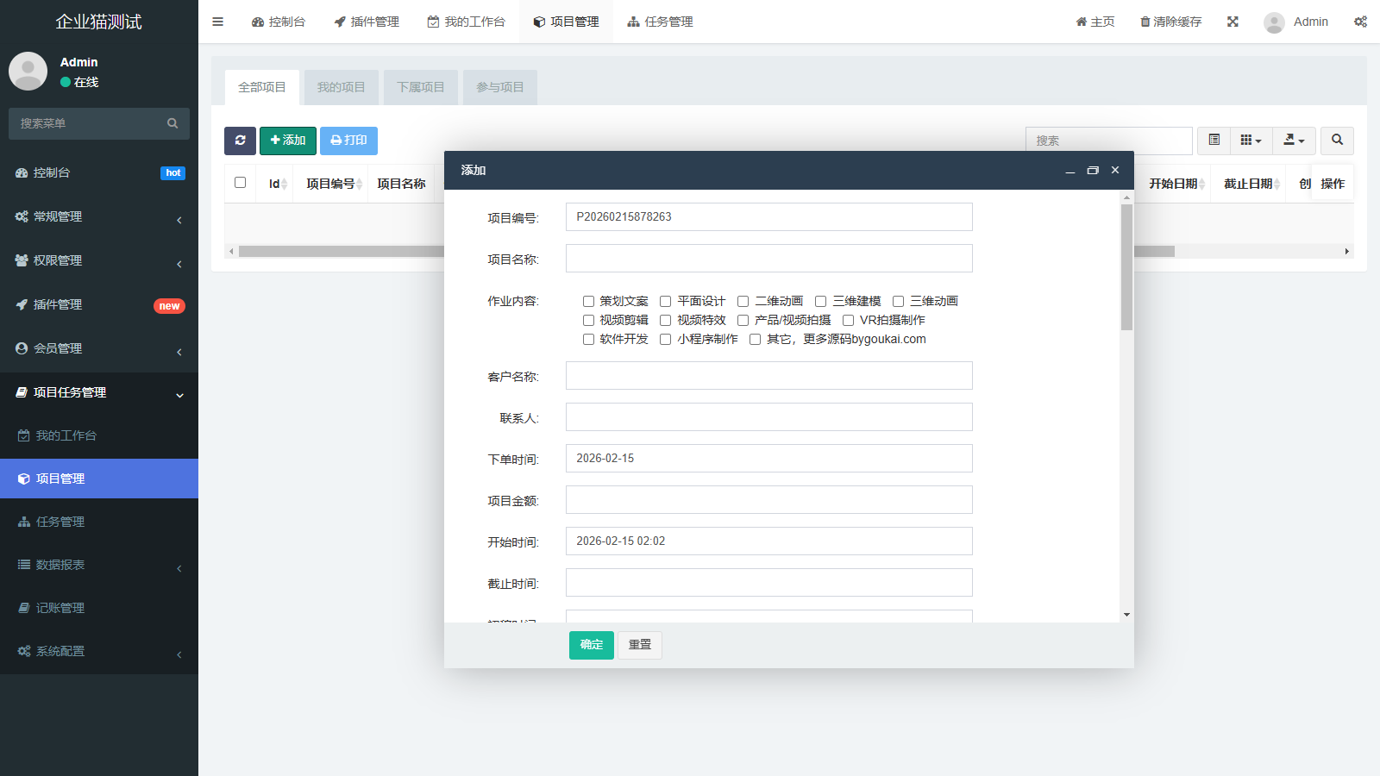Viewport: 1380px width, 776px height.
Task: Click the dialog's vertical scrollbar thumb
Action: coord(1126,267)
